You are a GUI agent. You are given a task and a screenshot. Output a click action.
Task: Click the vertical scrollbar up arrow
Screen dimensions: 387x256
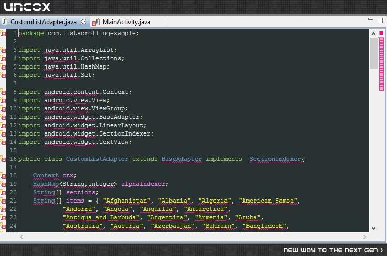point(374,34)
